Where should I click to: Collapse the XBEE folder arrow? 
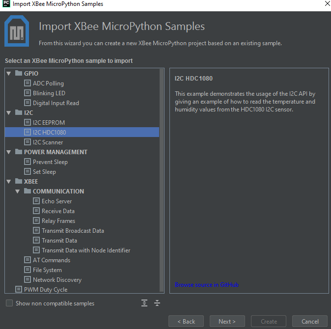(x=9, y=182)
